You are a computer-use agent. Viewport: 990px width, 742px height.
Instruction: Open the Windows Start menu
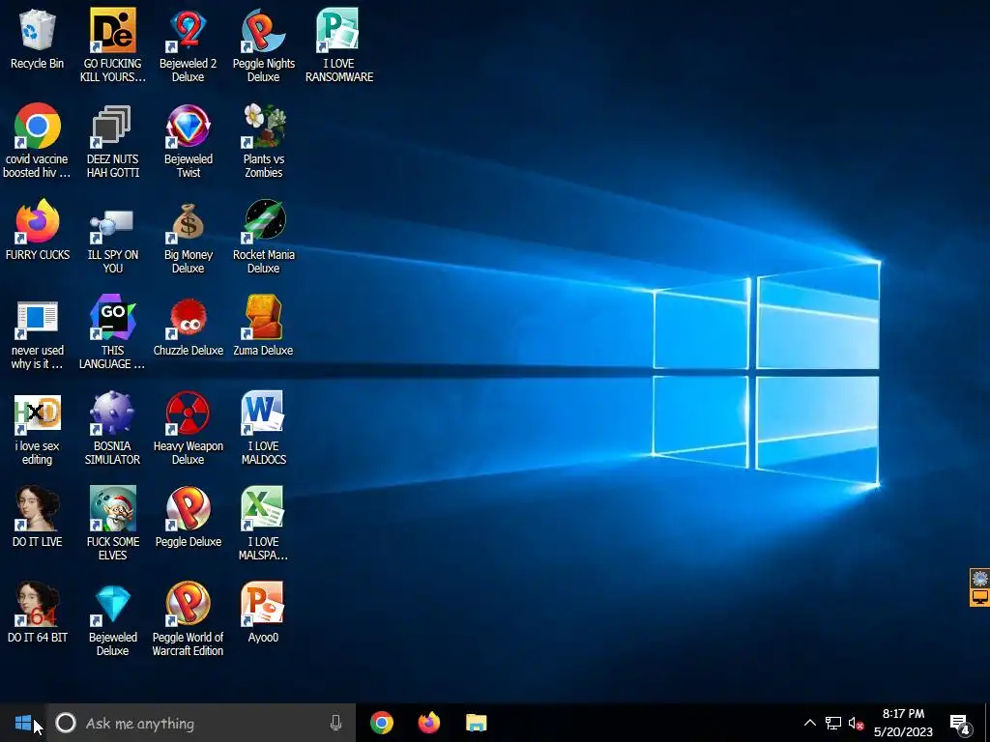click(x=23, y=723)
